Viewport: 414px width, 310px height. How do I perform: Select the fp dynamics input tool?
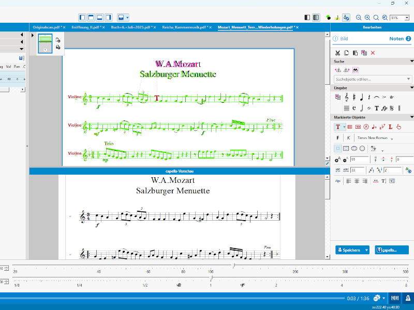384,108
